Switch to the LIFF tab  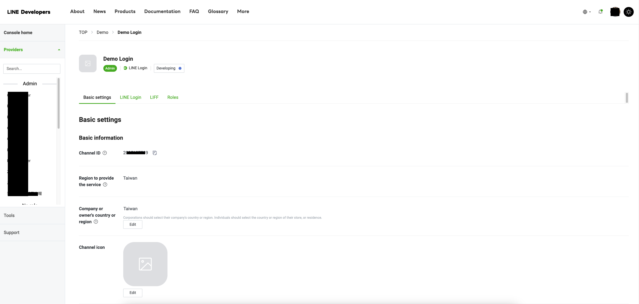154,97
